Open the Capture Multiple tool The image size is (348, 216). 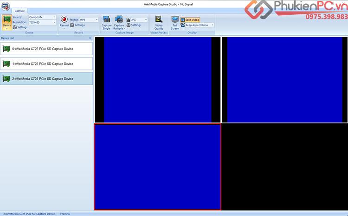coord(119,23)
